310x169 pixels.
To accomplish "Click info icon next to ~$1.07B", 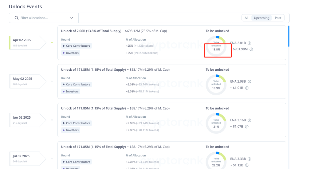I will pos(247,127).
